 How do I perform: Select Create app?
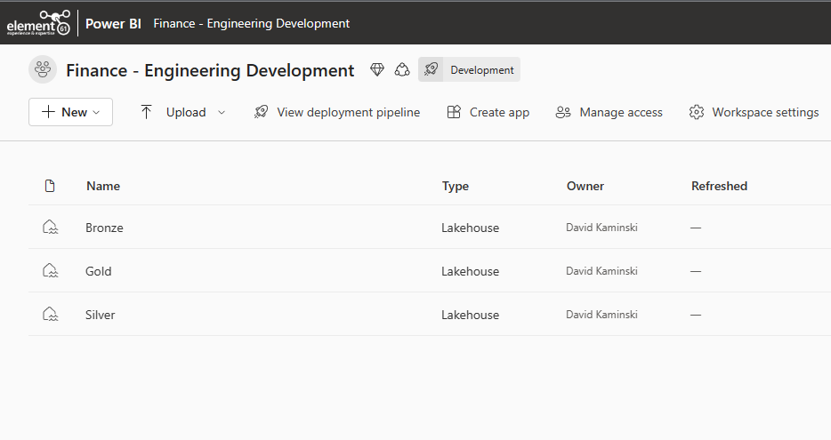499,112
